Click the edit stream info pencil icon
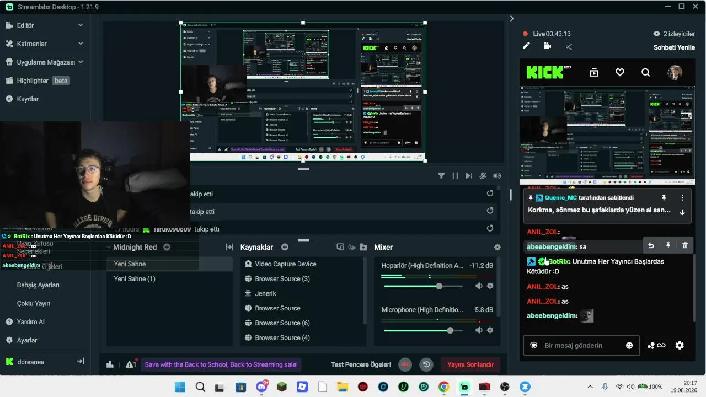This screenshot has width=706, height=397. click(x=526, y=46)
